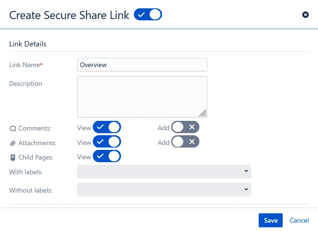Click the Description box resize handle
318x231 pixels.
pos(203,113)
